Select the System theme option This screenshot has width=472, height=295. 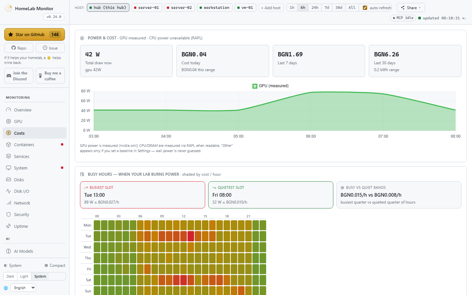coord(40,276)
